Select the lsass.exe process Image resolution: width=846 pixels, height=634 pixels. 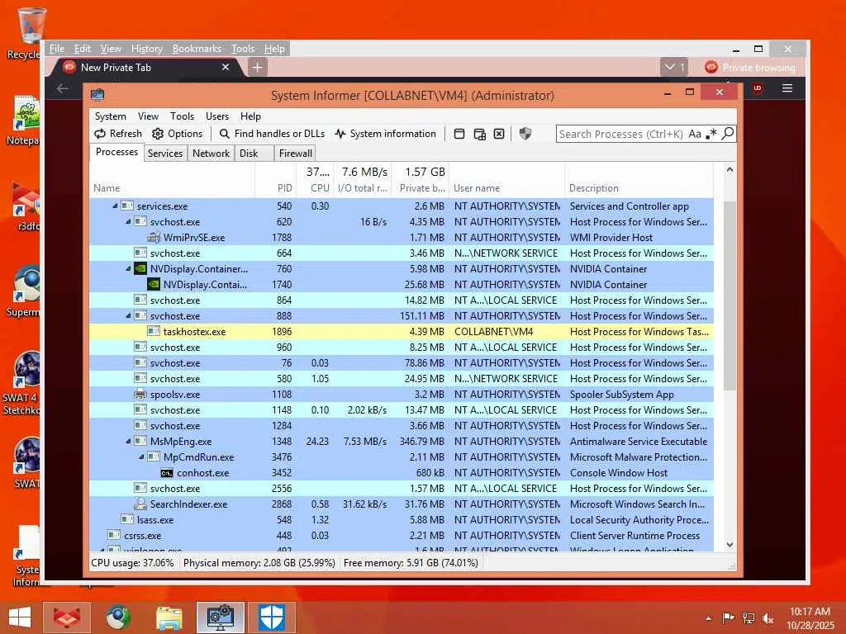click(x=402, y=520)
